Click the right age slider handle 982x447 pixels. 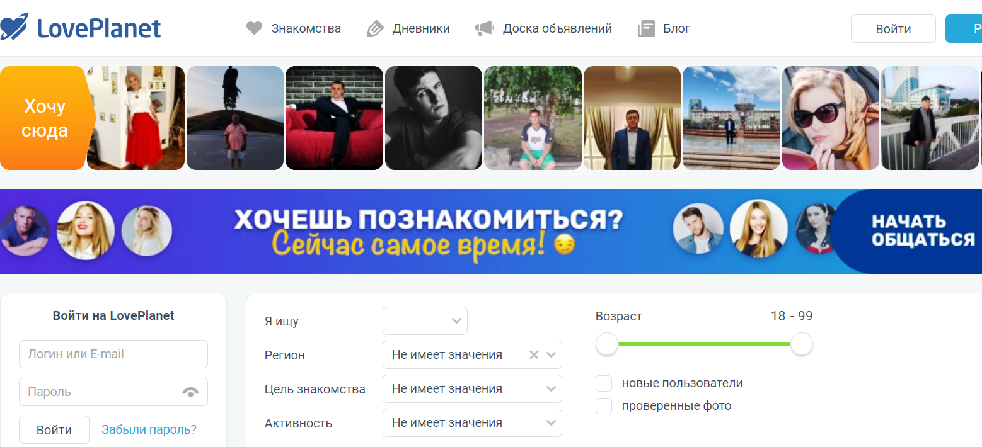tap(802, 344)
